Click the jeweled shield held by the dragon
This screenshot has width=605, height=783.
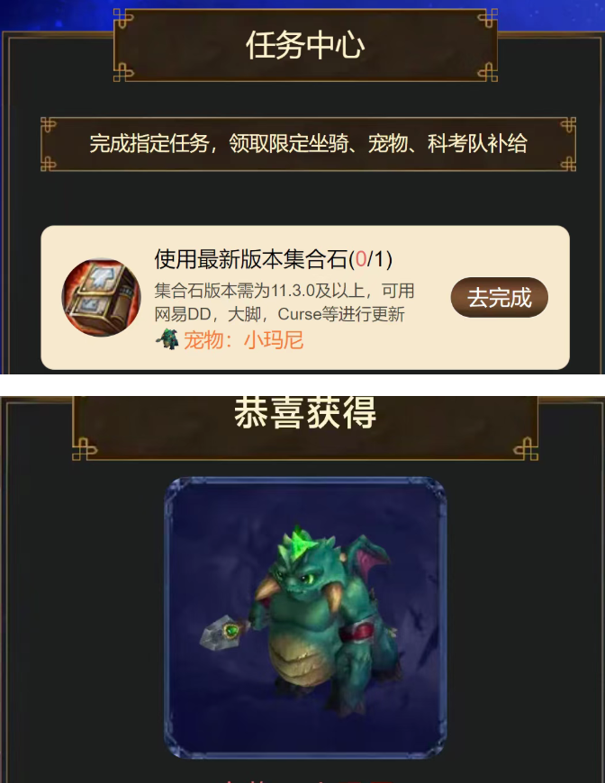point(224,634)
